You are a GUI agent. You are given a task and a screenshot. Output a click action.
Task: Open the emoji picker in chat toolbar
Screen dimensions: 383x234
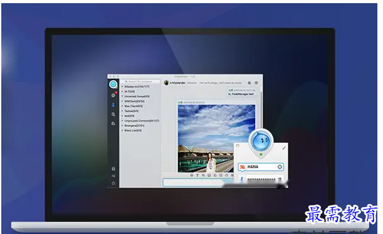click(192, 175)
